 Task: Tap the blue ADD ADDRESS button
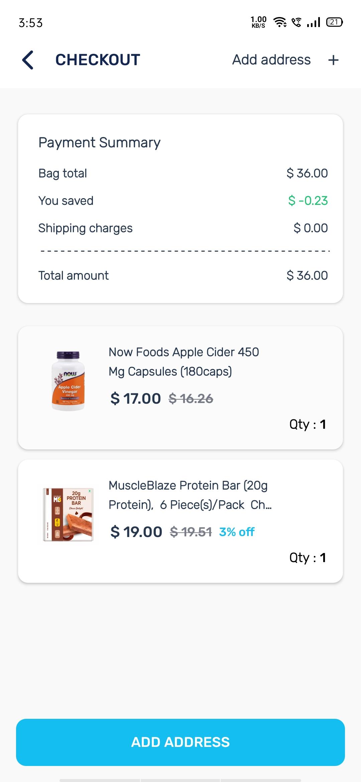pyautogui.click(x=180, y=742)
